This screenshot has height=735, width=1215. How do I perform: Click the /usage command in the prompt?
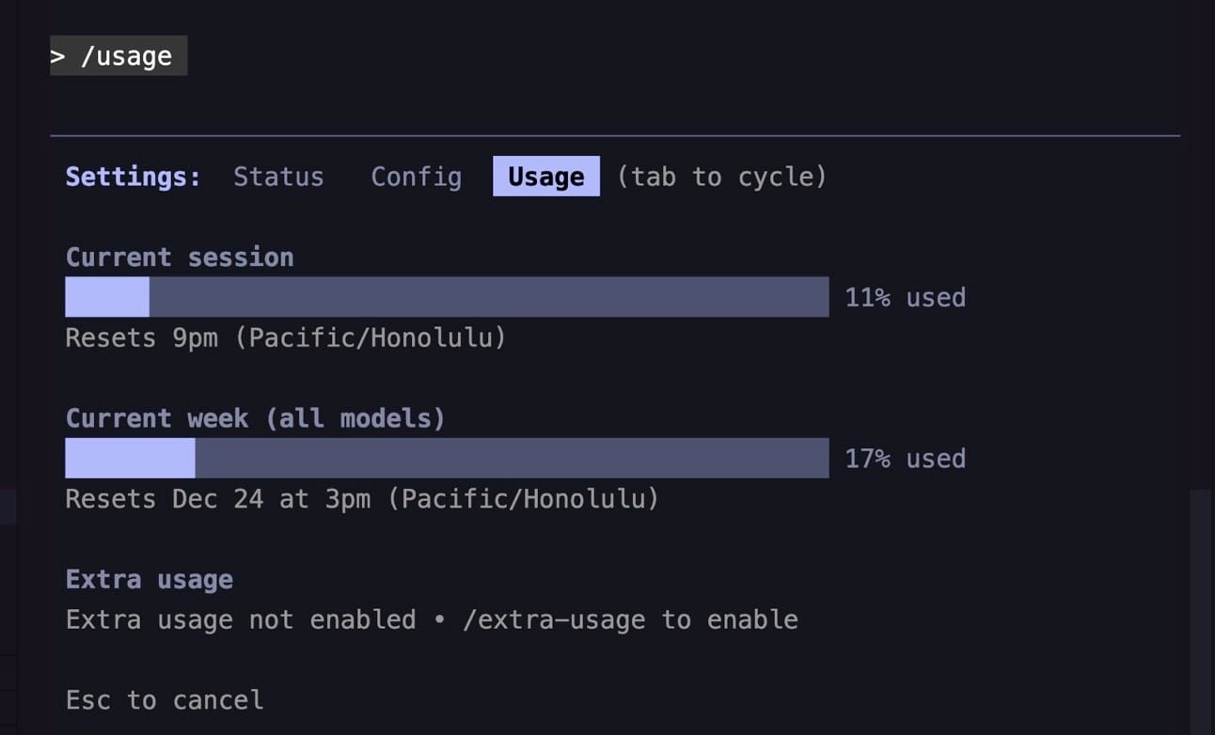pyautogui.click(x=118, y=55)
